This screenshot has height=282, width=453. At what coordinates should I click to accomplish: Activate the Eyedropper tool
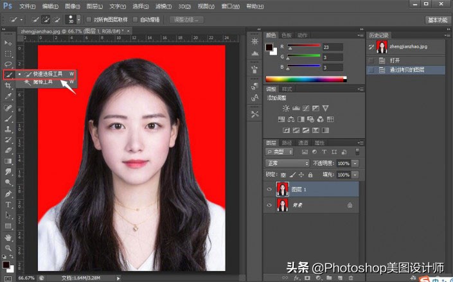pos(8,96)
